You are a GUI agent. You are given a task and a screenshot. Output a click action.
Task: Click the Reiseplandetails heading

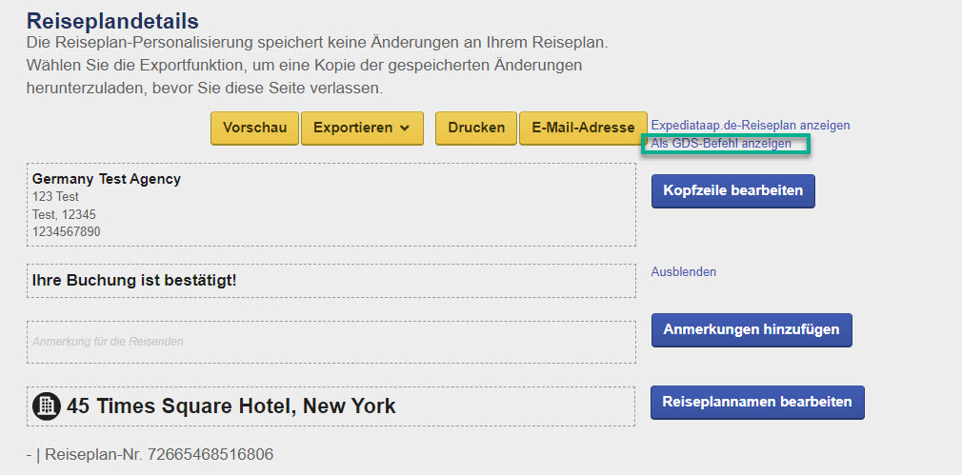(x=113, y=22)
